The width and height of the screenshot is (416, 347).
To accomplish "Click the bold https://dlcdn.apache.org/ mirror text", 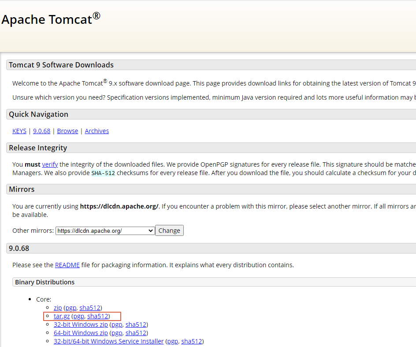I will 119,206.
